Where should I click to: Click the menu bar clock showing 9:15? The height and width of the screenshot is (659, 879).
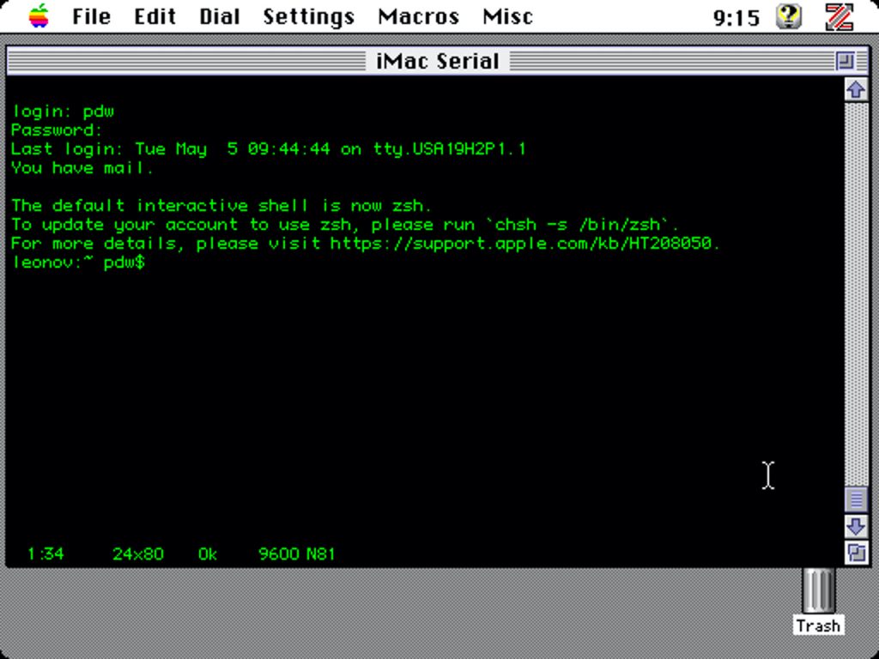click(736, 17)
